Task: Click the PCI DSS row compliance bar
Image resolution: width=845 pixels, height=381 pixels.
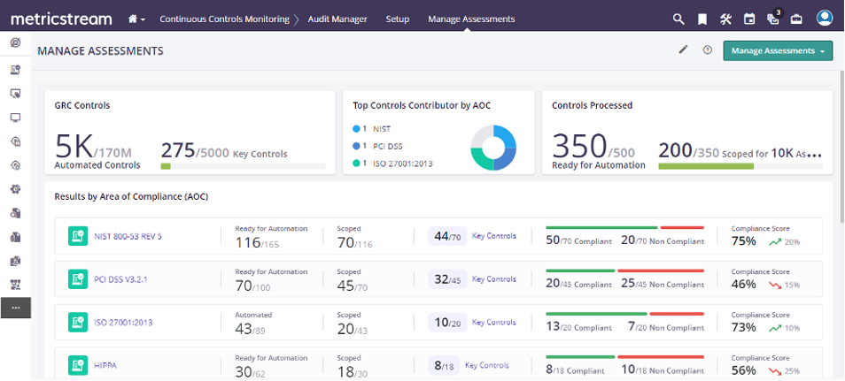Action: 625,271
